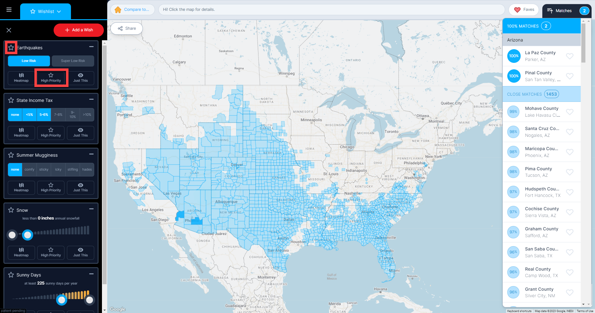Favorite Maricopa County heart icon
595x313 pixels.
click(570, 152)
